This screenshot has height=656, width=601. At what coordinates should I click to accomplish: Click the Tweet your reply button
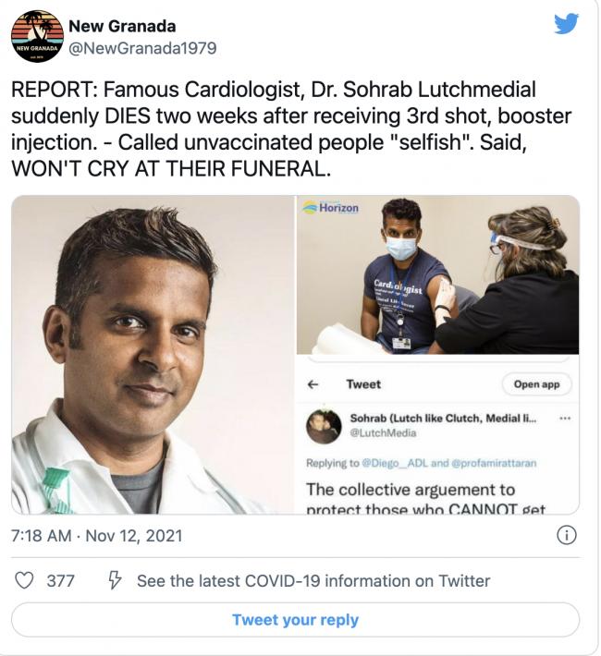tap(295, 620)
